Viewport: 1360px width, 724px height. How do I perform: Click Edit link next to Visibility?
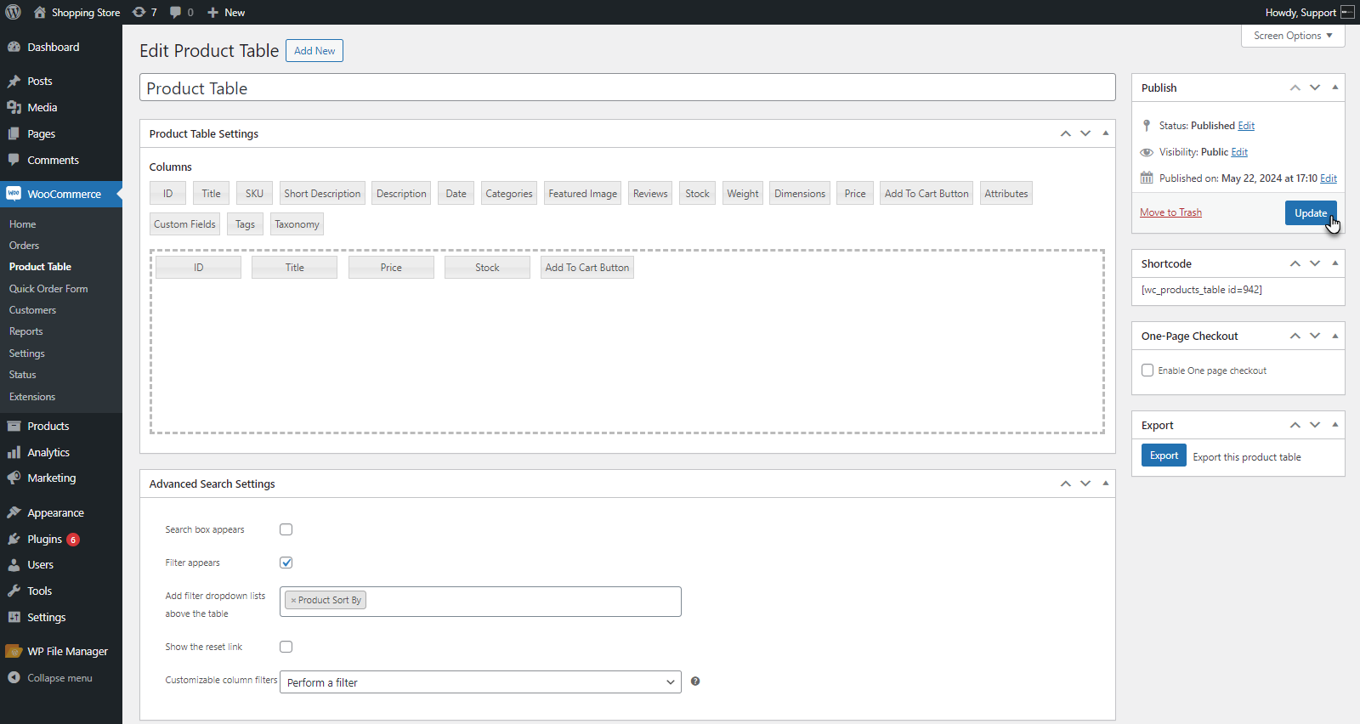(x=1239, y=152)
